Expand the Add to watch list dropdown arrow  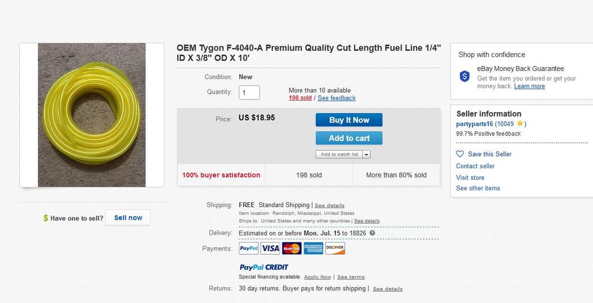[x=367, y=154]
